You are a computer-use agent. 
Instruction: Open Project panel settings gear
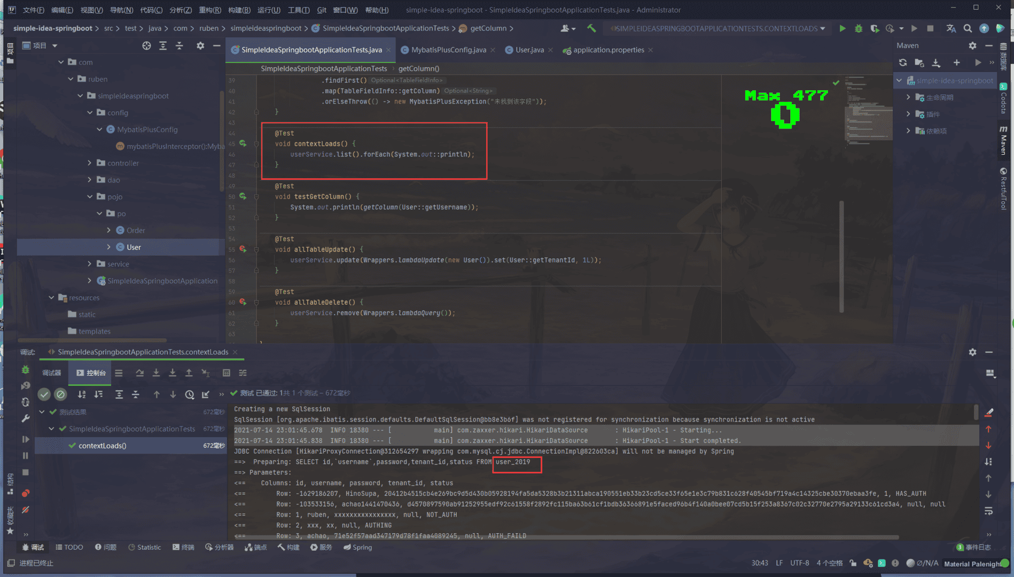point(200,45)
